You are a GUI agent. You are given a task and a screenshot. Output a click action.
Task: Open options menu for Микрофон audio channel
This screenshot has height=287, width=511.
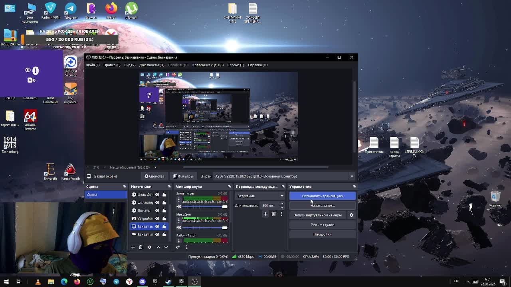click(178, 220)
